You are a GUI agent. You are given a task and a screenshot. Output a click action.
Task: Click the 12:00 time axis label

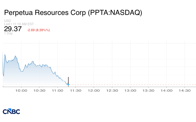point(94,91)
